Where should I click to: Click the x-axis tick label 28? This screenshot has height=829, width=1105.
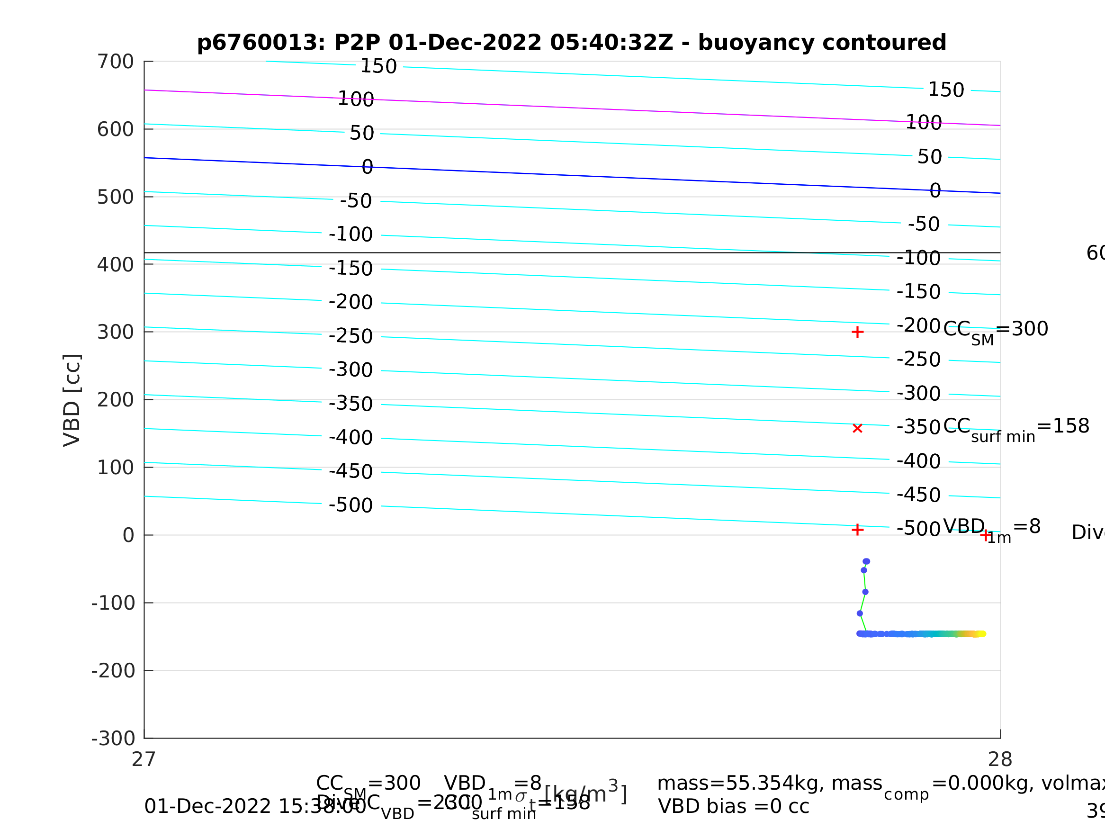point(1000,759)
